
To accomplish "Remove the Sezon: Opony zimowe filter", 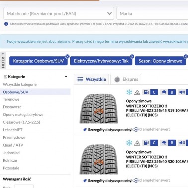I will [186, 57].
